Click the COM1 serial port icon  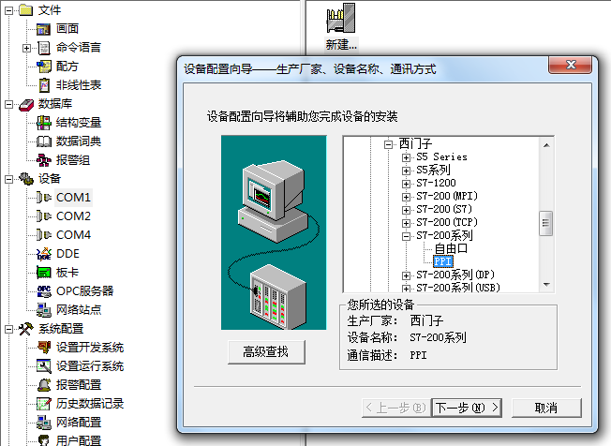pyautogui.click(x=44, y=198)
